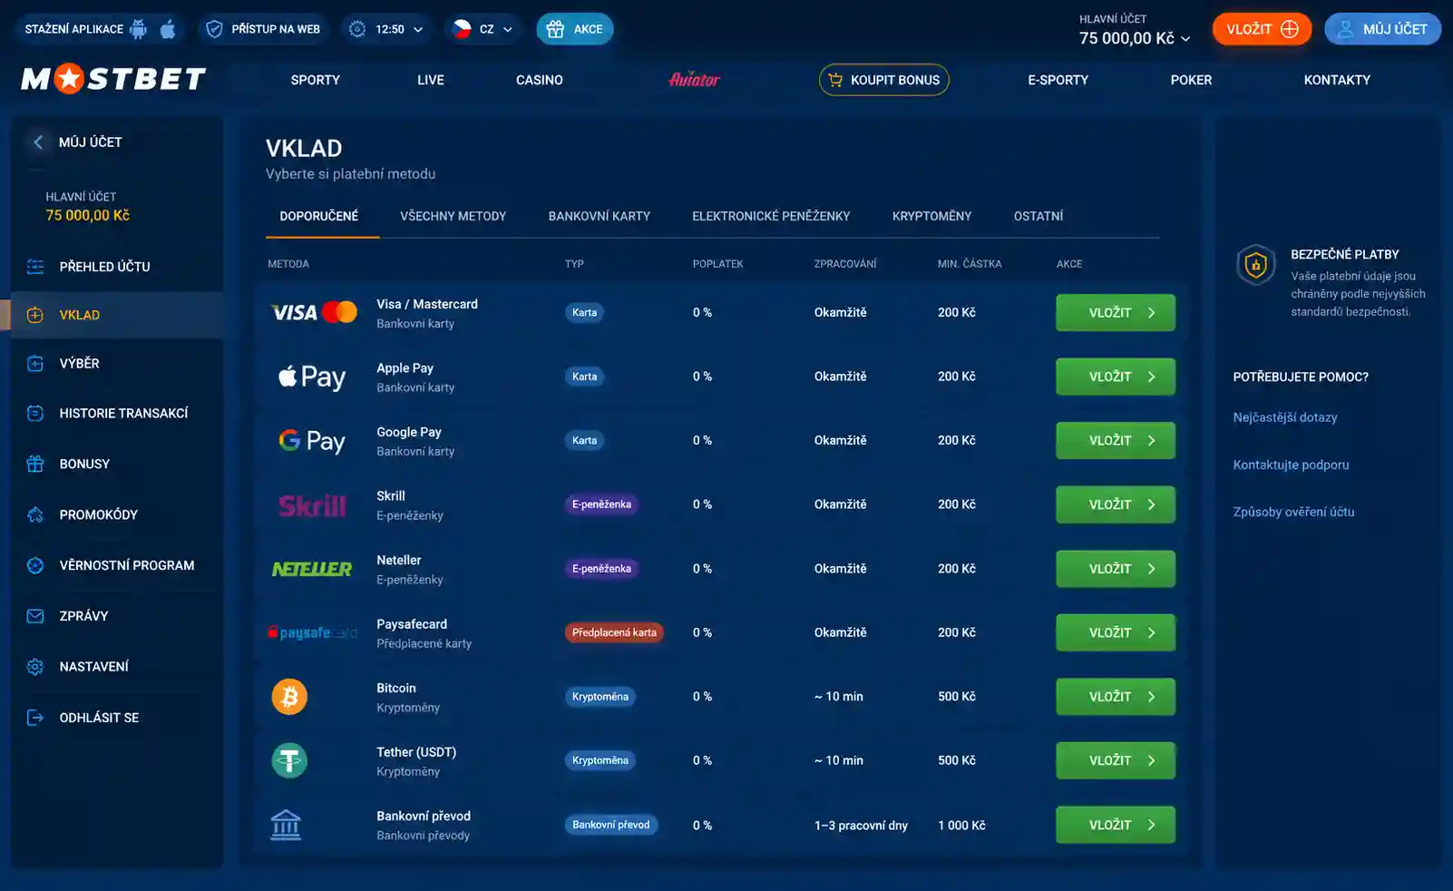Switch to the Kryptoměny tab
This screenshot has width=1453, height=891.
pos(931,216)
